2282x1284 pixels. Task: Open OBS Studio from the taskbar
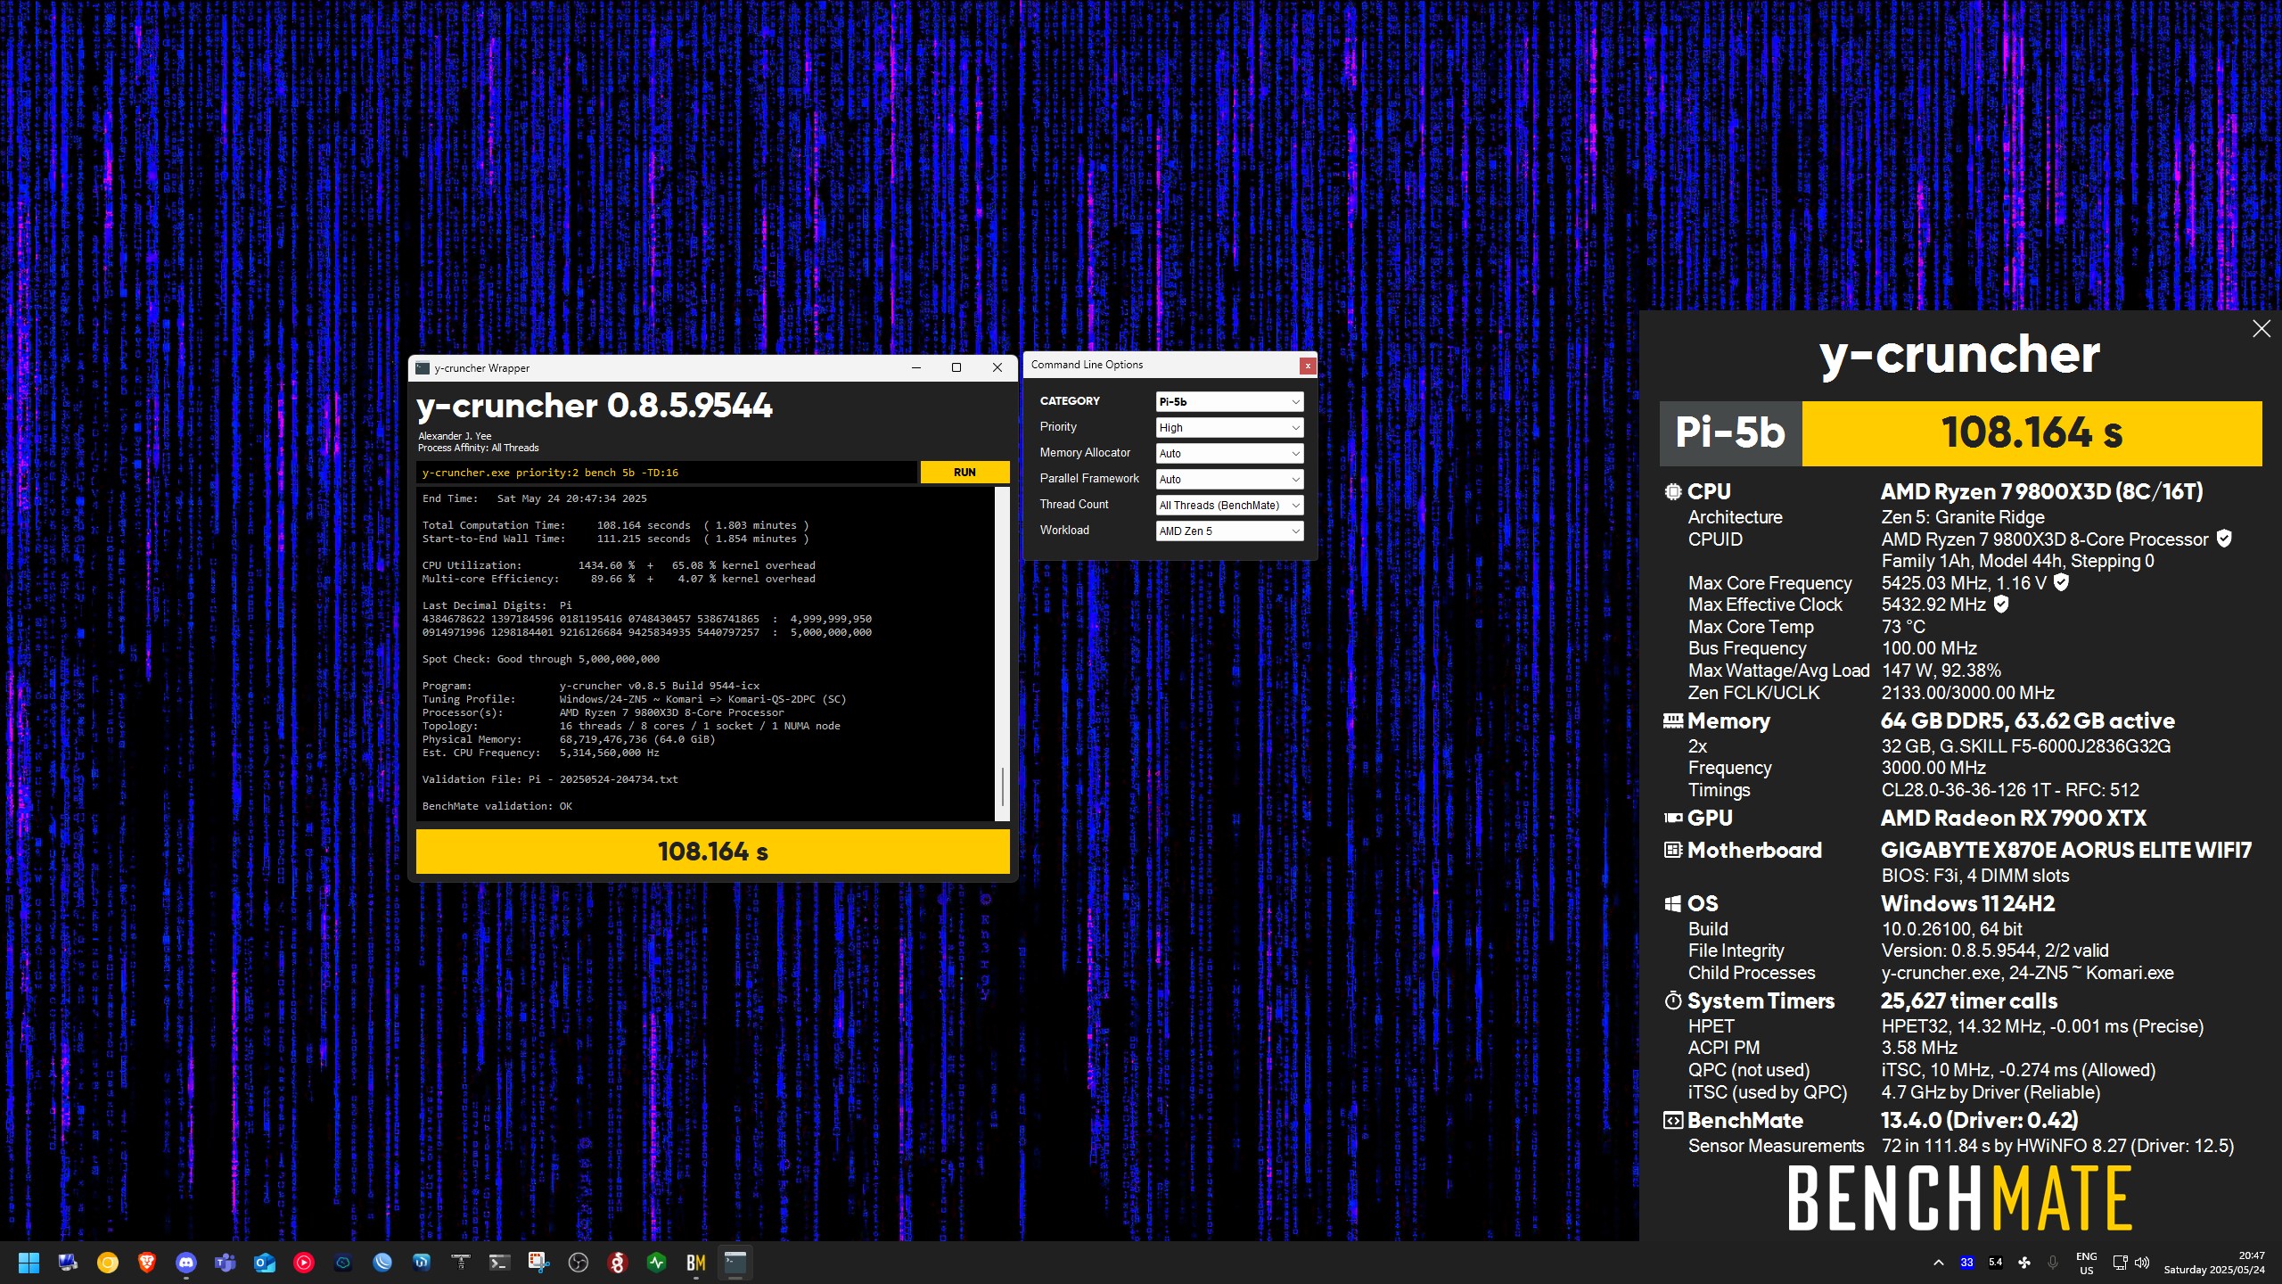579,1263
